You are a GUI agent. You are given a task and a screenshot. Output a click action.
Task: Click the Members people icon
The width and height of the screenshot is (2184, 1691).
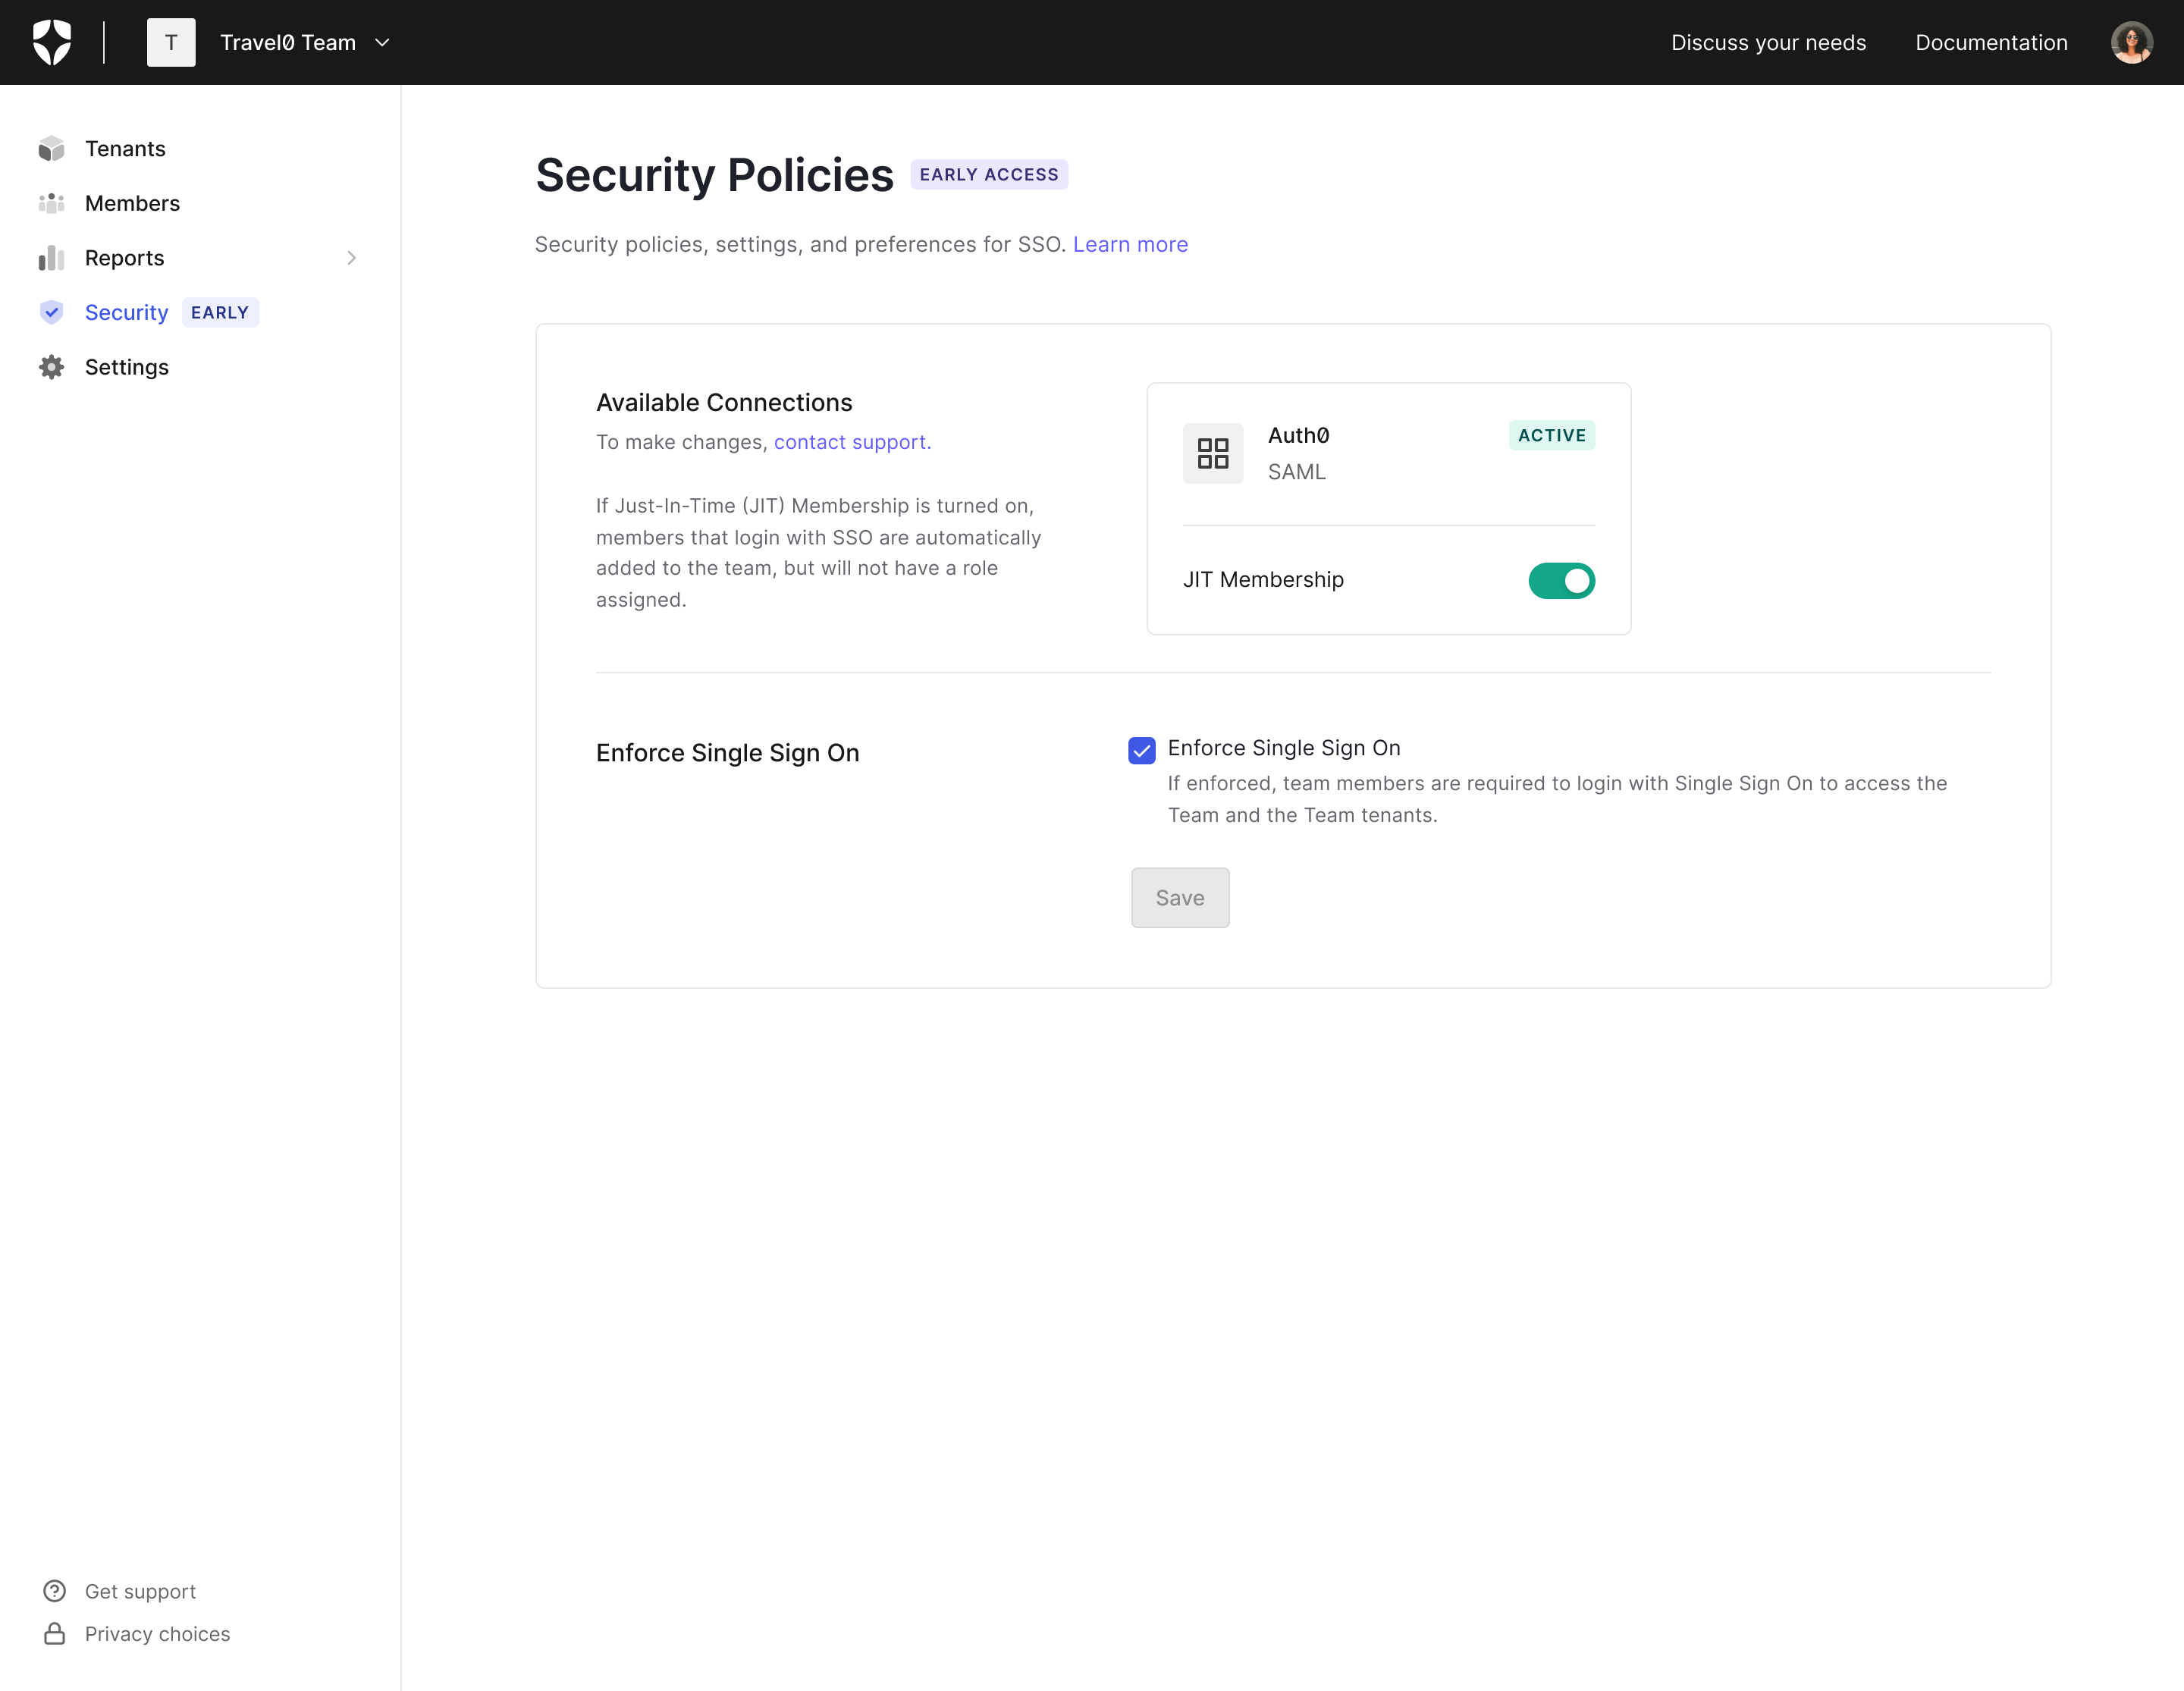click(51, 203)
